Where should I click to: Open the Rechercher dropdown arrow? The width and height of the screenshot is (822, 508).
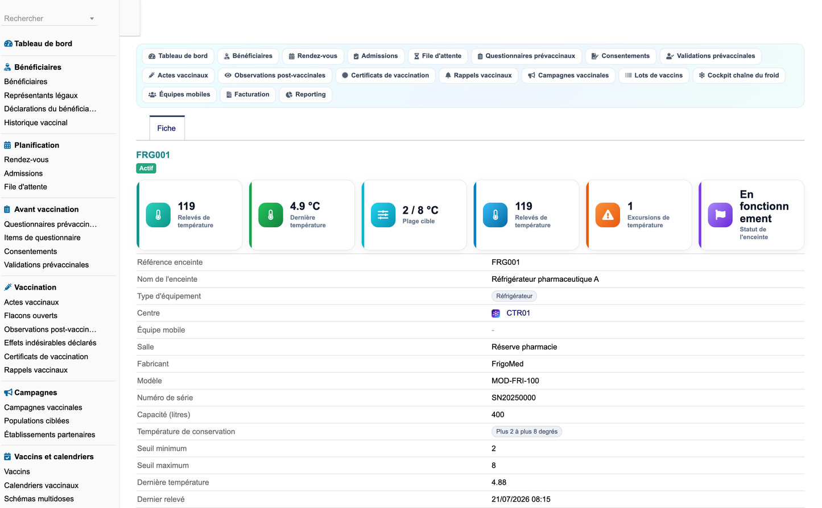click(x=92, y=19)
